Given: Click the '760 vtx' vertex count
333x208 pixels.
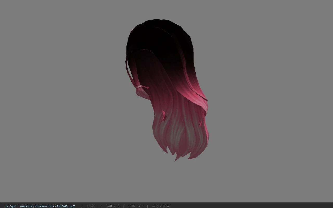Looking at the screenshot, I should pyautogui.click(x=113, y=206).
